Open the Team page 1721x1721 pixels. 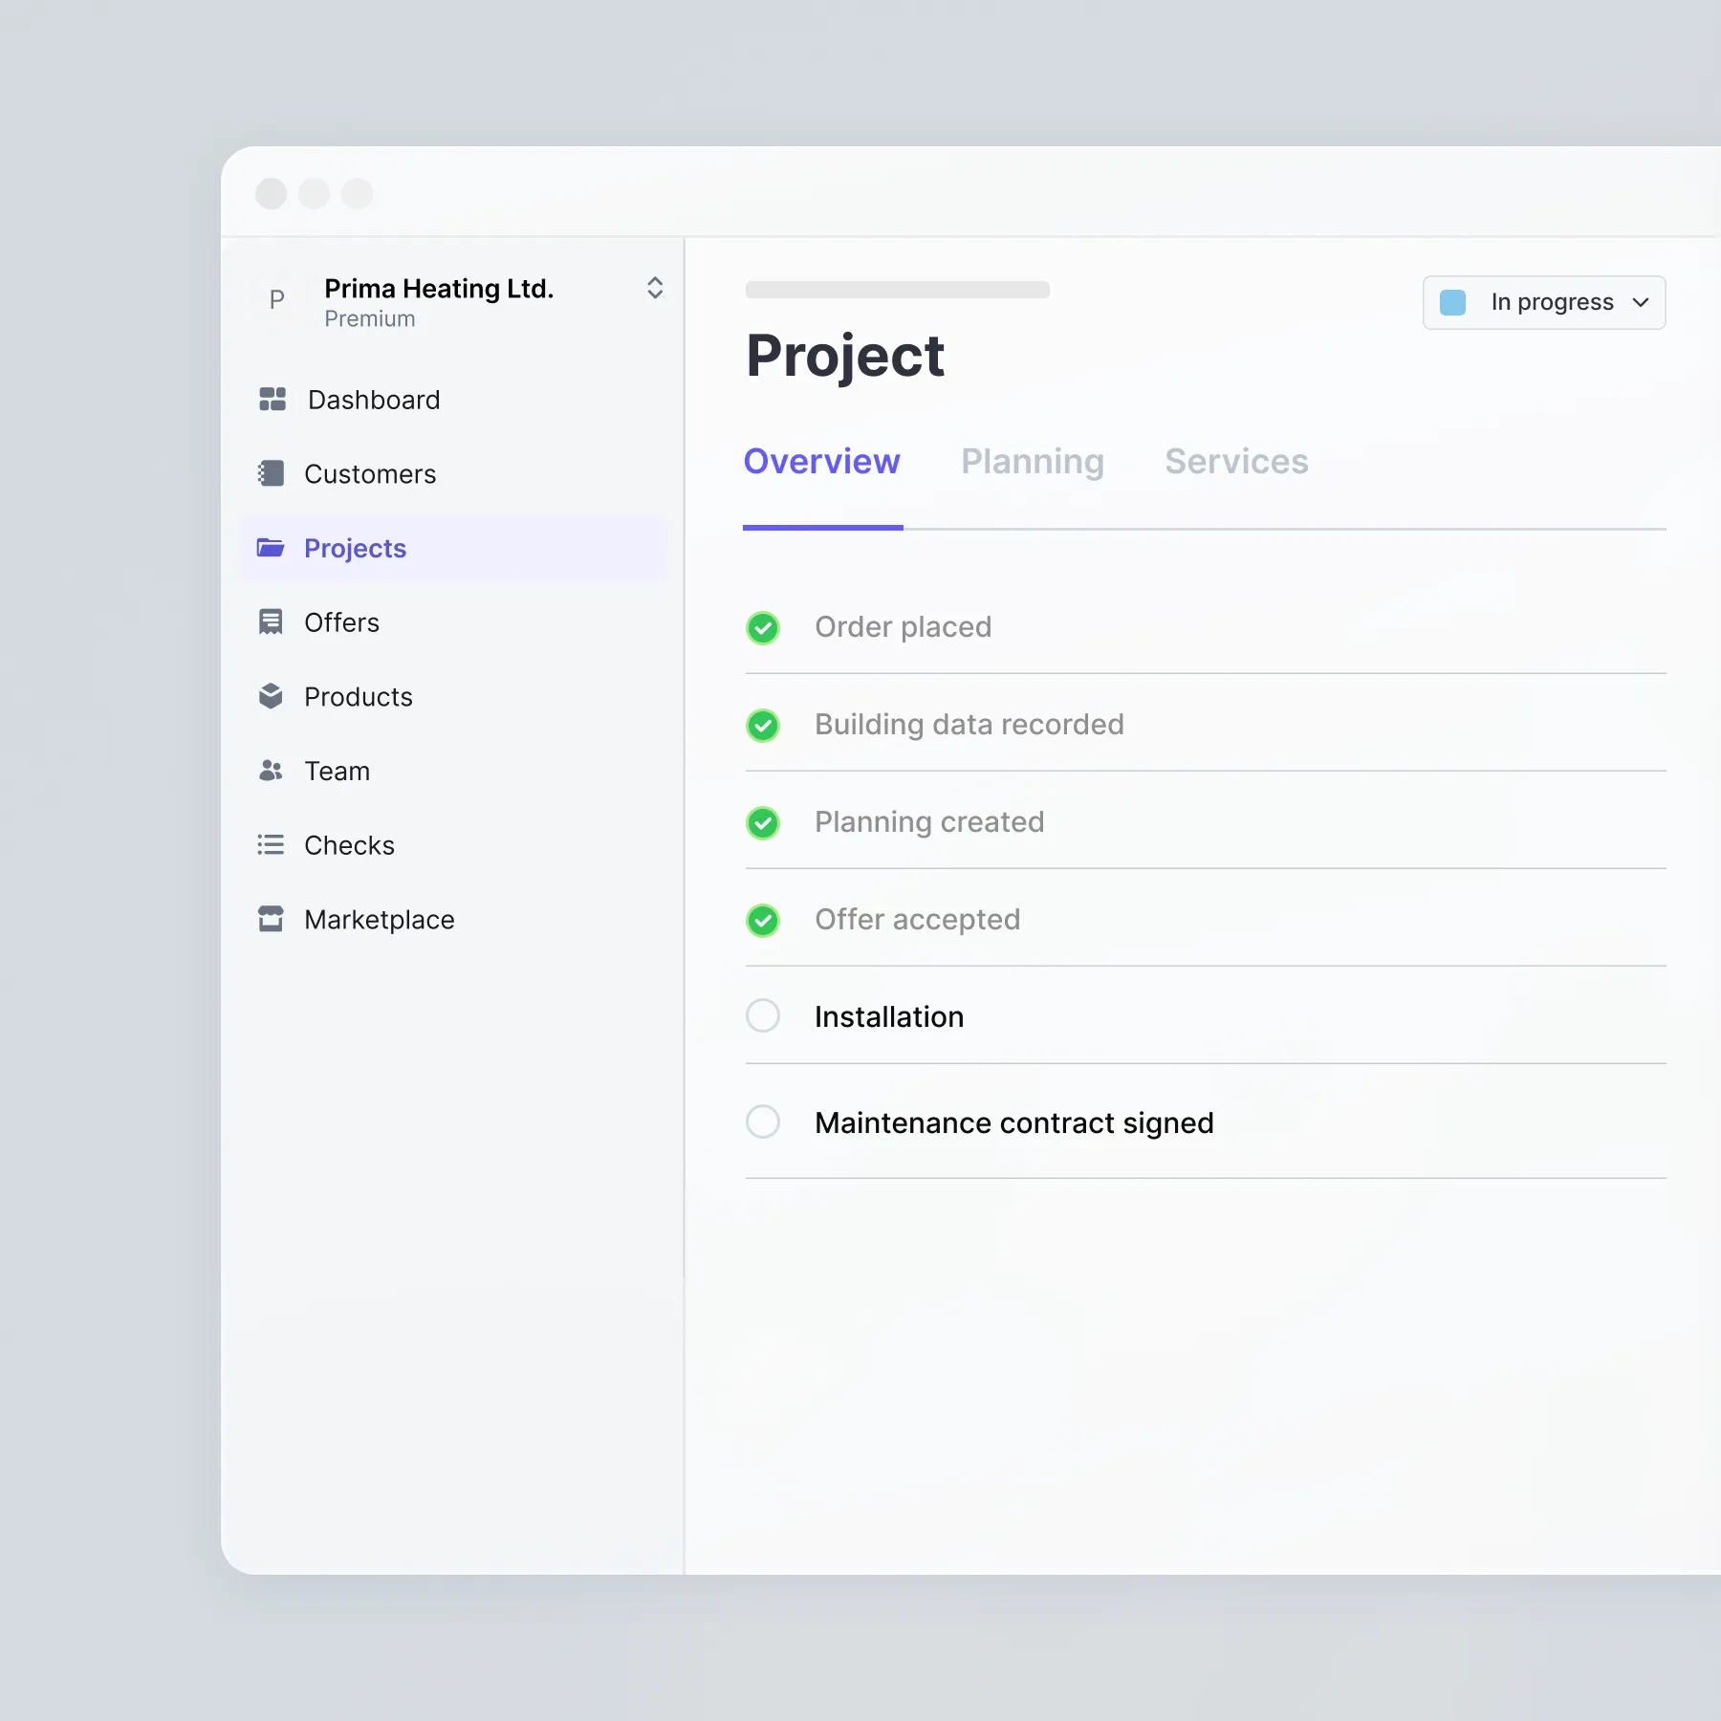tap(453, 771)
